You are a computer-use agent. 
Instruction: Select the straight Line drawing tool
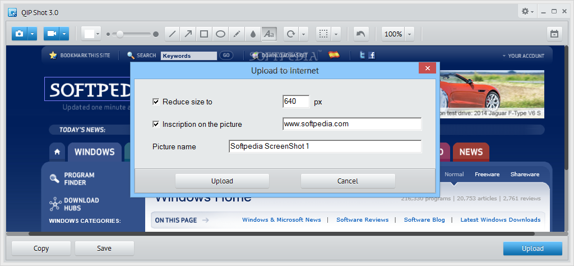(x=172, y=34)
